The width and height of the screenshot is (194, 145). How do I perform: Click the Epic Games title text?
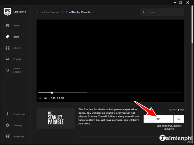click(20, 12)
